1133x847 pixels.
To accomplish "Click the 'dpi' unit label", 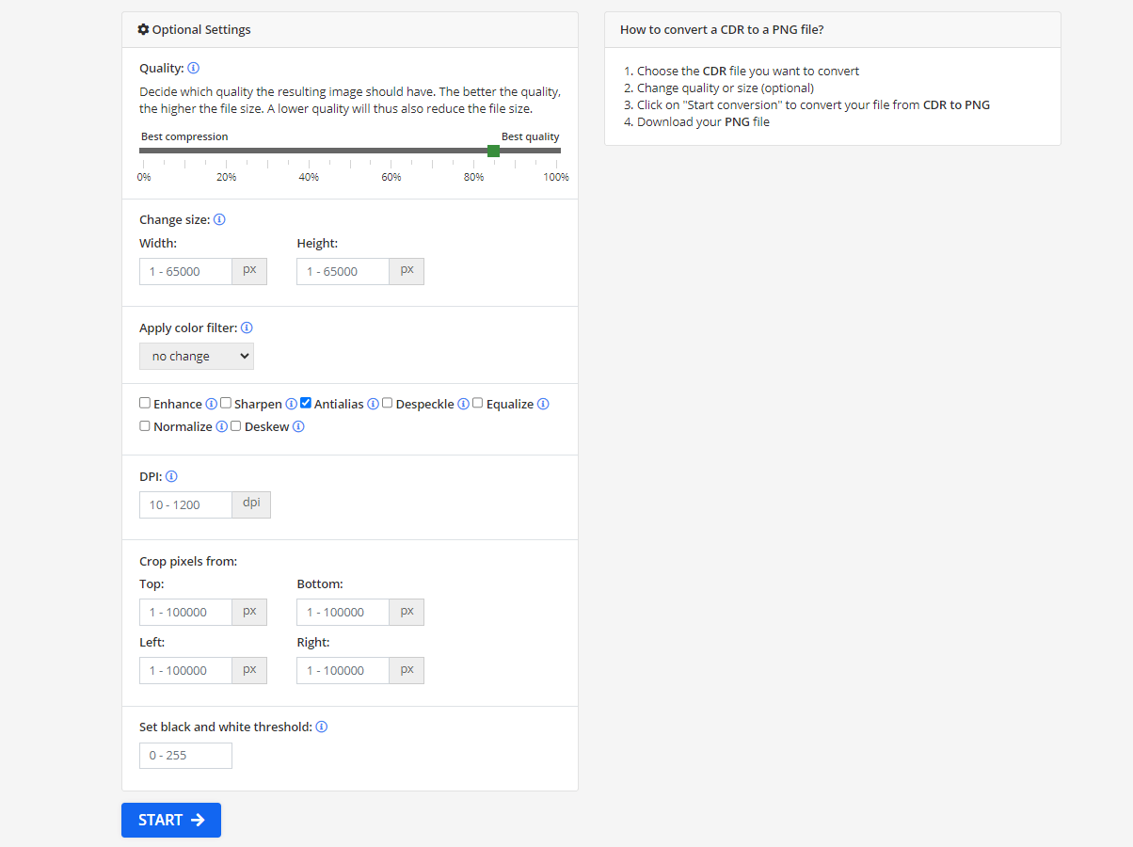I will tap(251, 503).
